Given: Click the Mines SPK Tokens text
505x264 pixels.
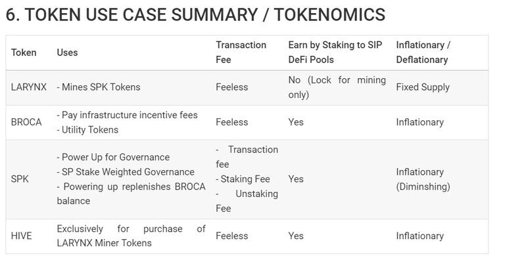Looking at the screenshot, I should (99, 87).
